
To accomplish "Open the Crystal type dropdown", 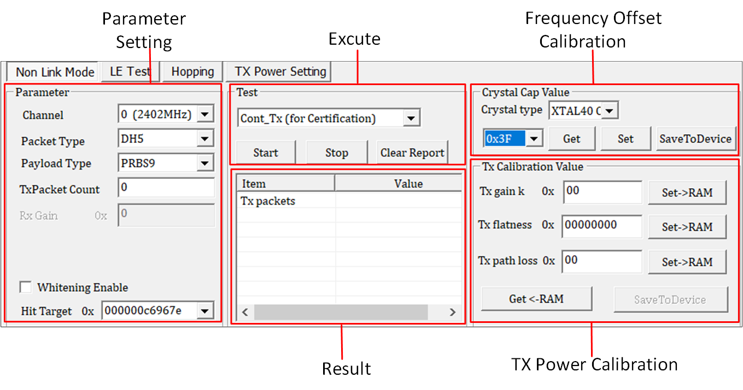I will (610, 111).
